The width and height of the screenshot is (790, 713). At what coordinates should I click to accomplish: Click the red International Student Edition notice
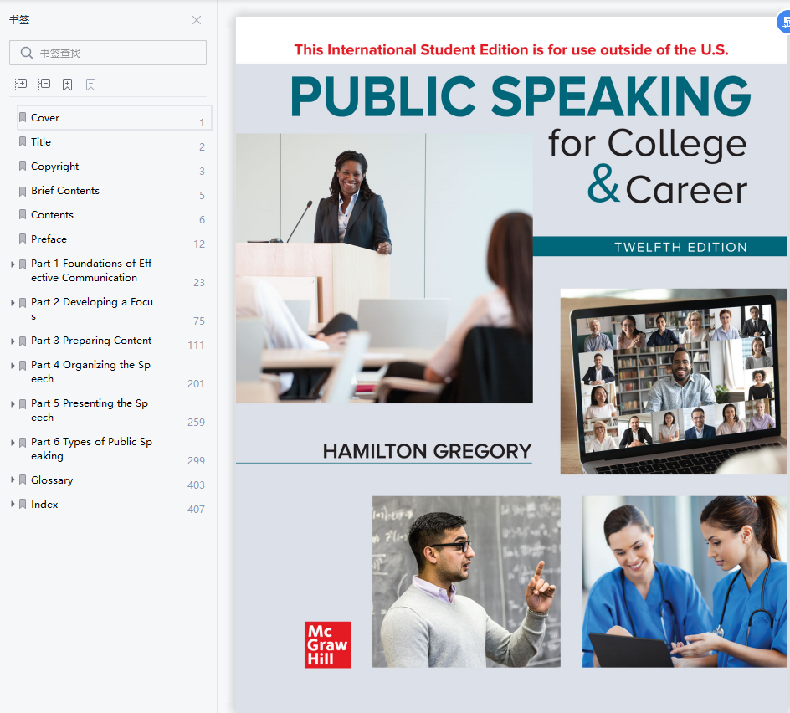(511, 50)
